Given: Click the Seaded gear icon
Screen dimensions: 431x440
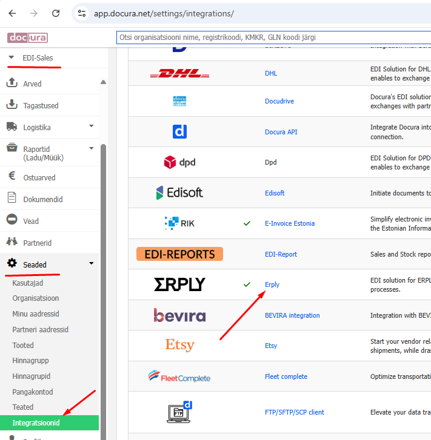Looking at the screenshot, I should pos(12,263).
